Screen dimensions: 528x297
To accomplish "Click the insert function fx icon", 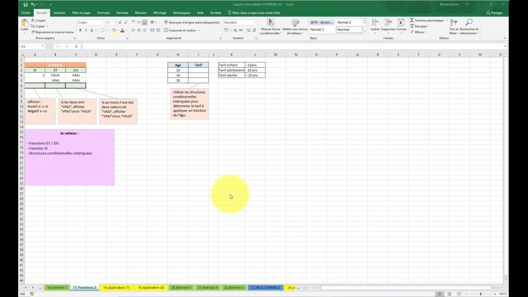I will (76, 46).
